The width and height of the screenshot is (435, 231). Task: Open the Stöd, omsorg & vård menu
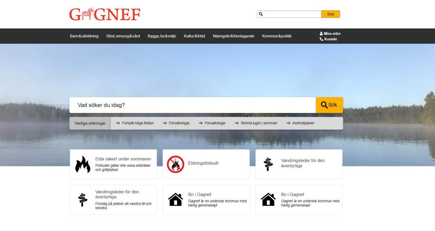click(x=123, y=36)
